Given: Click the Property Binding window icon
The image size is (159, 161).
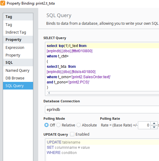Looking at the screenshot, I should pyautogui.click(x=3, y=3).
